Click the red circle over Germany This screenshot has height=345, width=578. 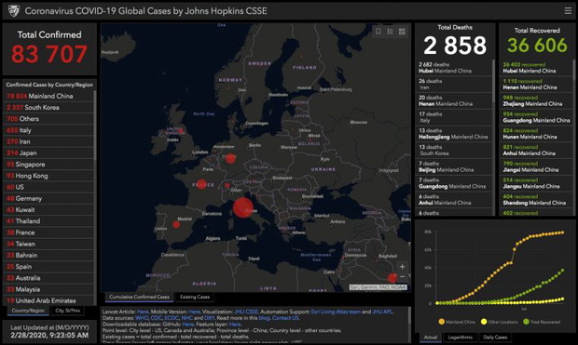230,158
